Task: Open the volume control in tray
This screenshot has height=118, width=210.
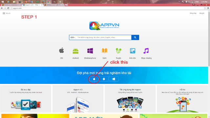Action: pyautogui.click(x=189, y=2)
